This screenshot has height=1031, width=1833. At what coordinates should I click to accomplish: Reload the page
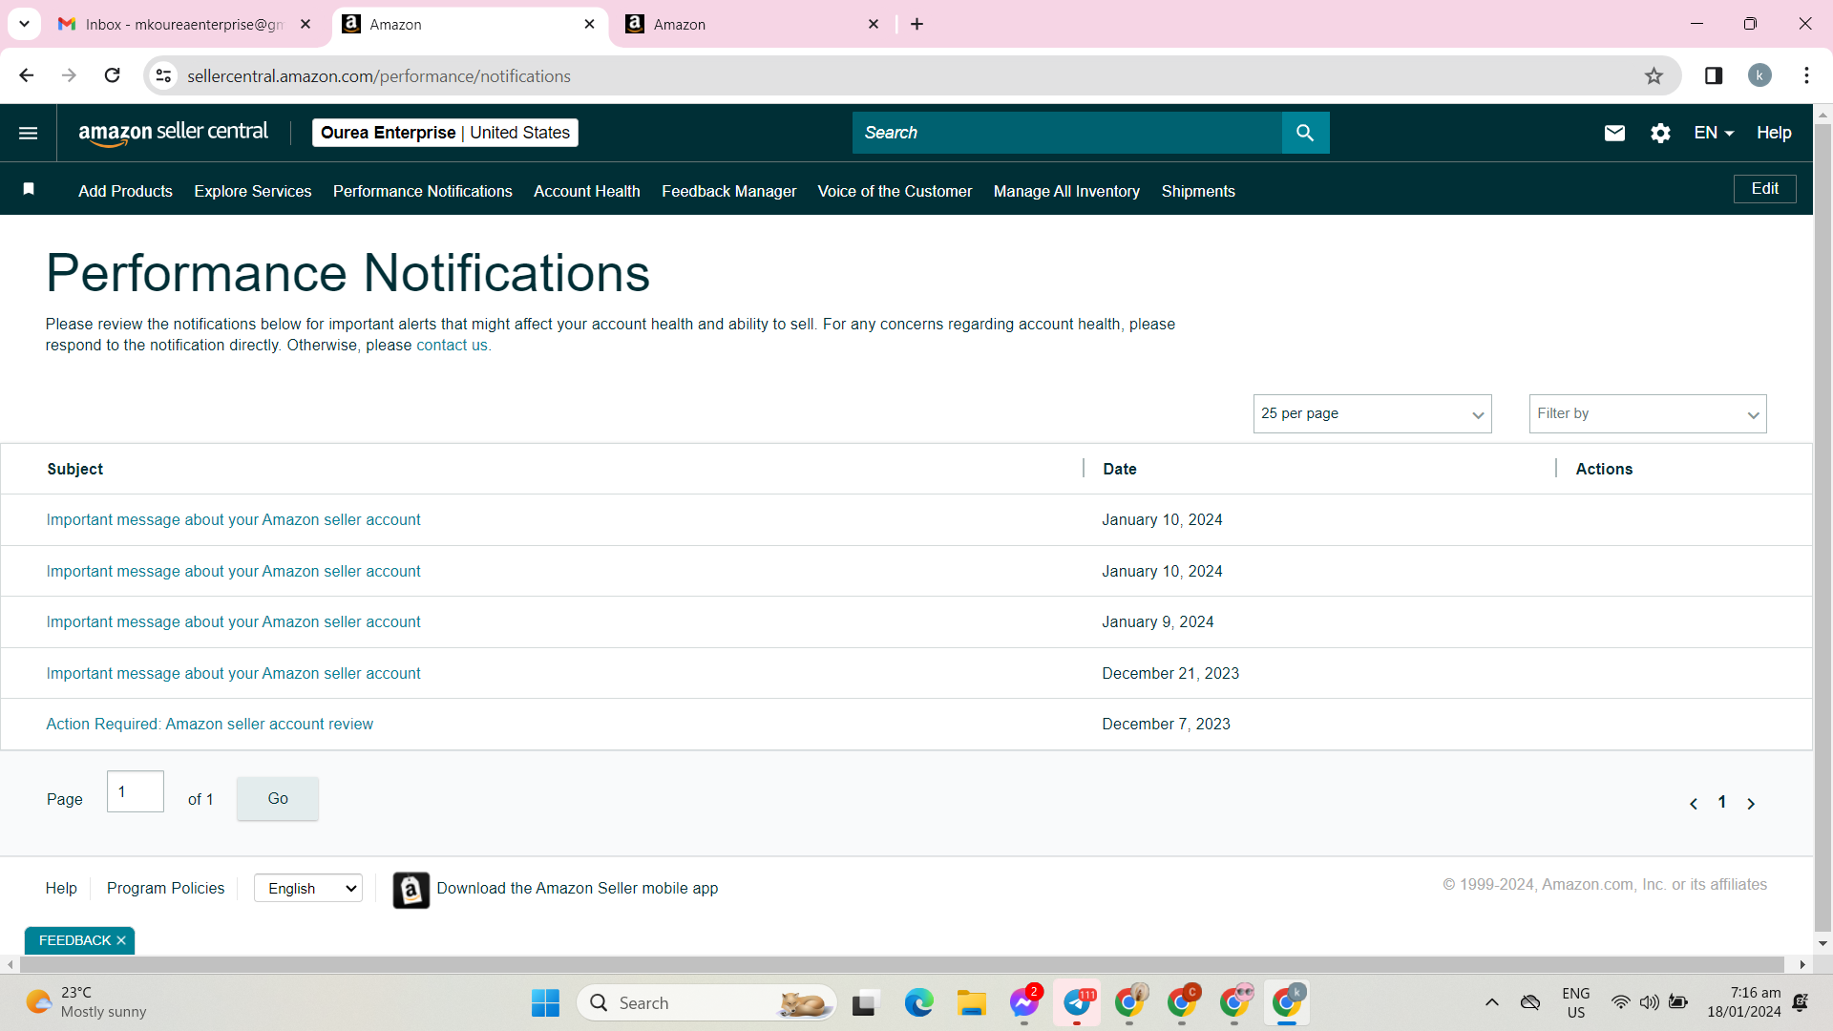(113, 75)
